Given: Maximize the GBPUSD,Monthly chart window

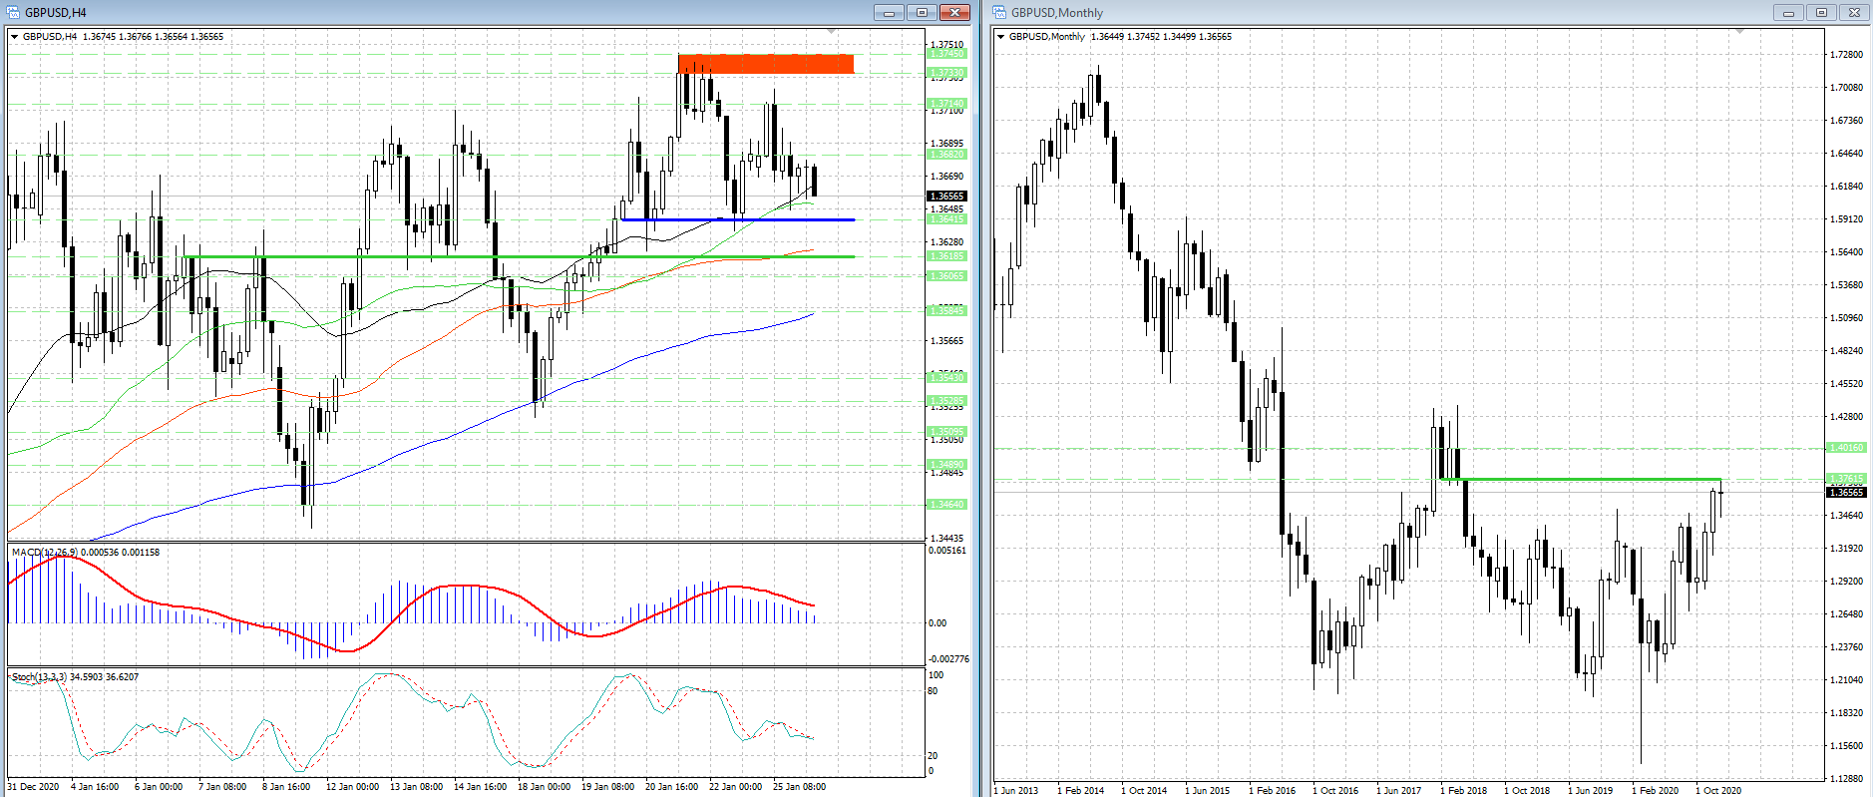Looking at the screenshot, I should (1821, 12).
